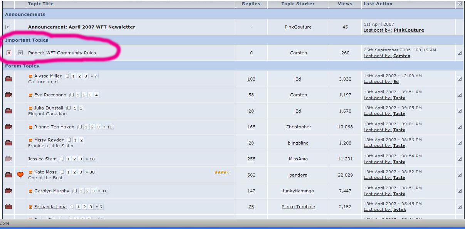Open last page 12 of Rianne Ten Haken topic
465x229 pixels.
tap(108, 127)
